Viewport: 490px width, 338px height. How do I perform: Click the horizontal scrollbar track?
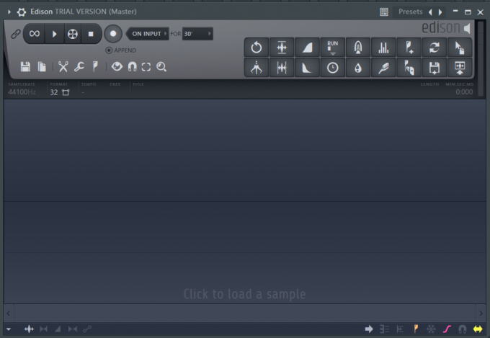pyautogui.click(x=245, y=313)
